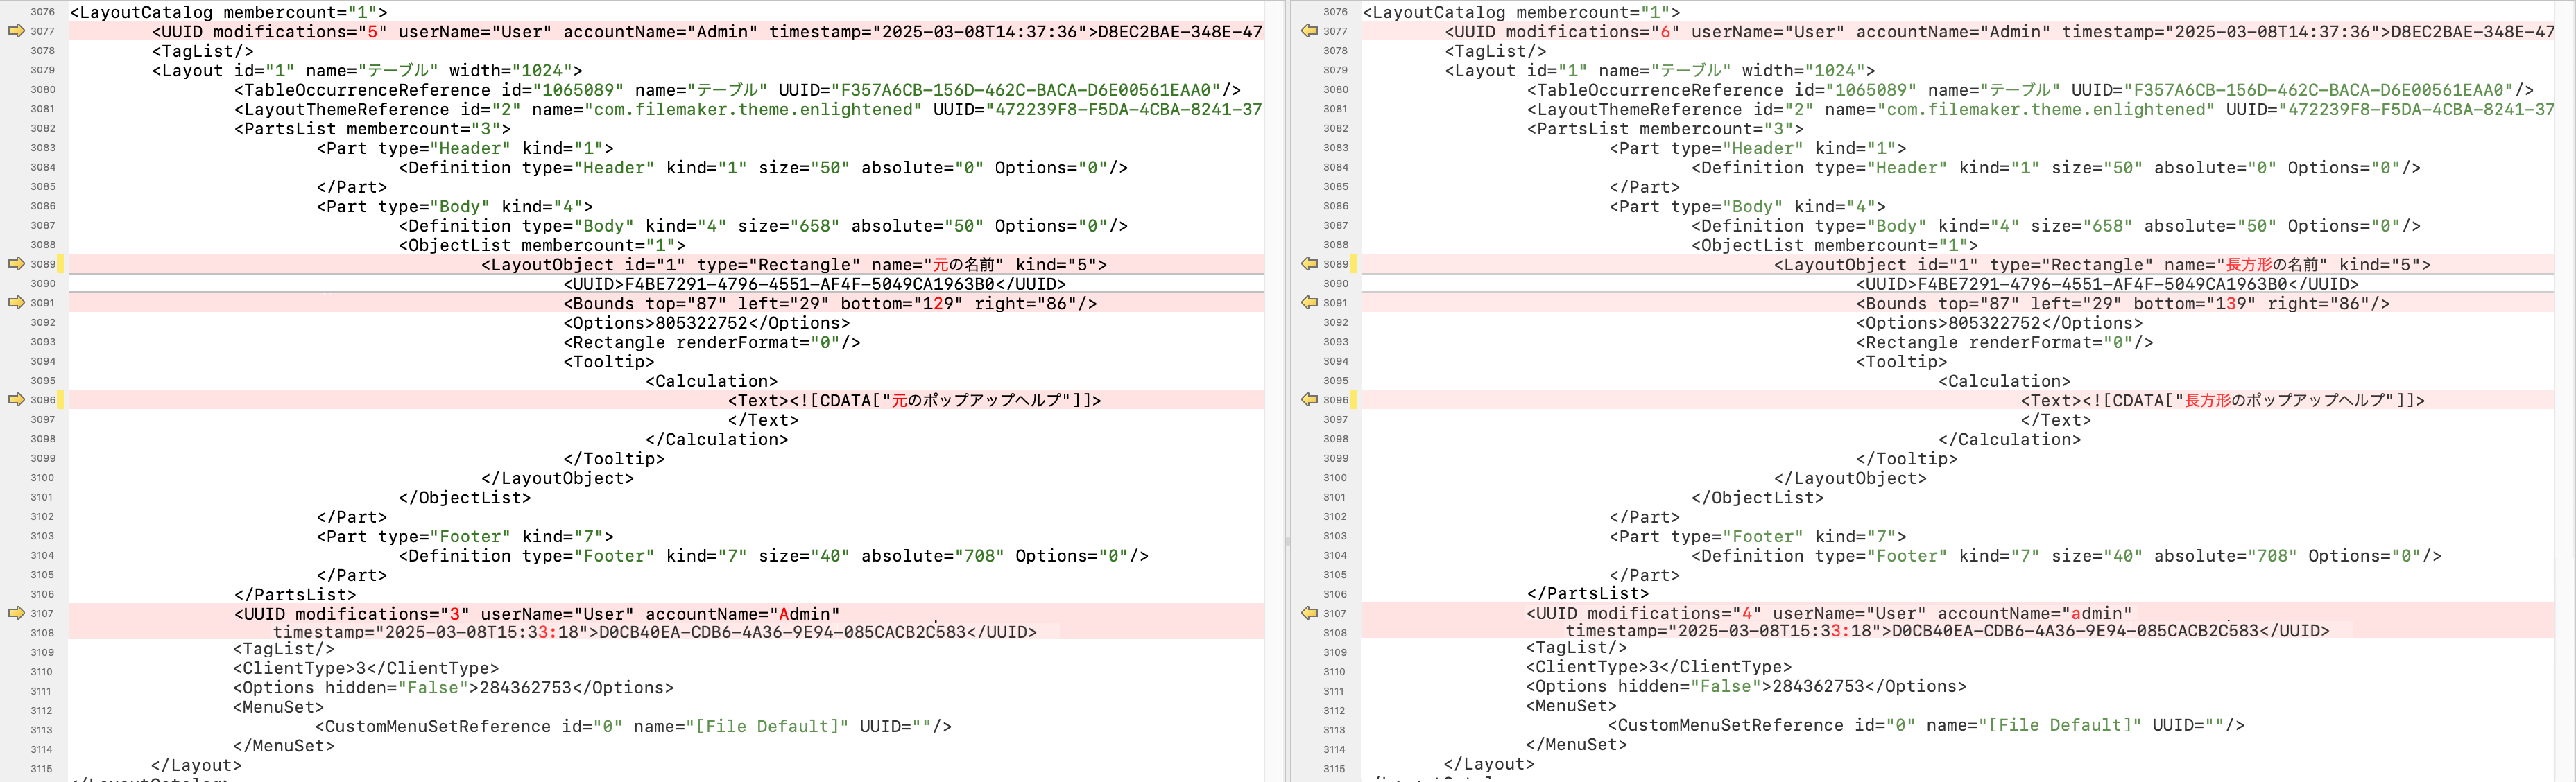The width and height of the screenshot is (2576, 782).
Task: Click left pane text 元の名前 in LayoutObject
Action: (x=963, y=265)
